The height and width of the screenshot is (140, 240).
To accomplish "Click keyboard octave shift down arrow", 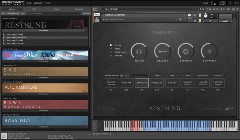I will [x=95, y=129].
